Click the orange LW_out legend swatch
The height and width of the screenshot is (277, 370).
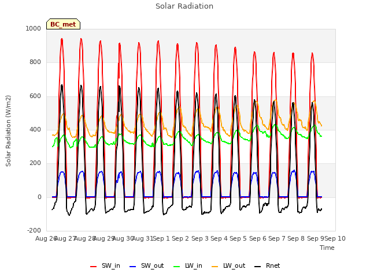[x=214, y=267]
